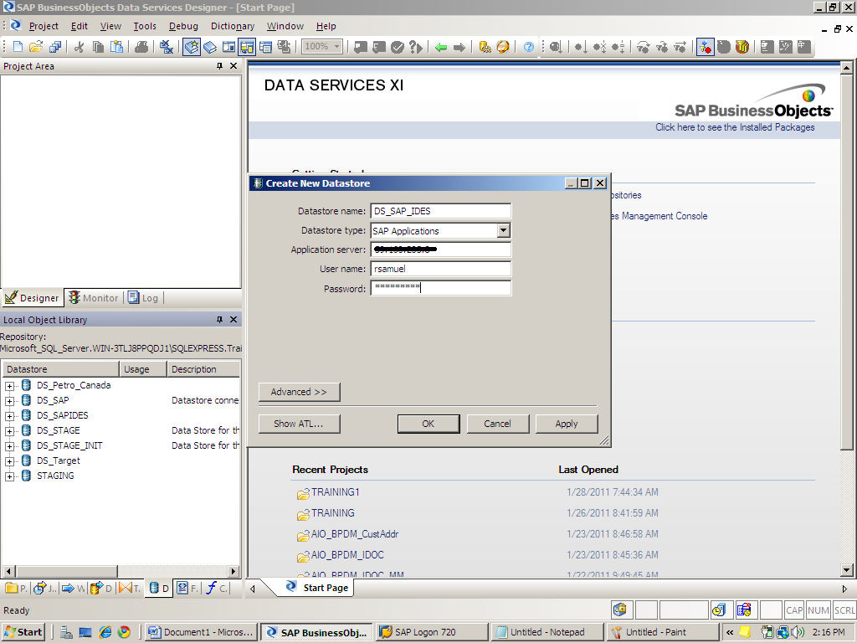Screen dimensions: 857x643
Task: Expand the DS_Petro_Canada datastore node
Action: (9, 386)
